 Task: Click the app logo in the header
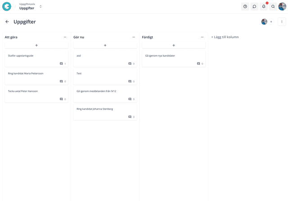7,6
